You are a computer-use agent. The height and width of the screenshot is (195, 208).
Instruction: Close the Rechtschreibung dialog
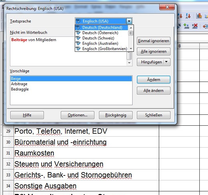point(167,7)
